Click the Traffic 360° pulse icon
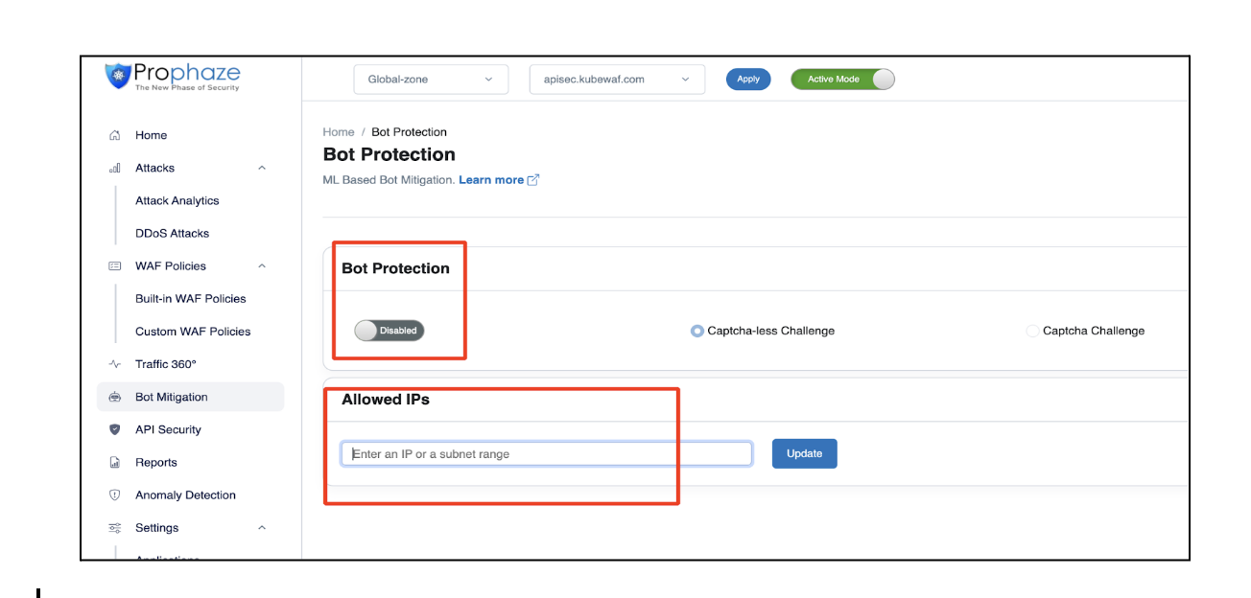The height and width of the screenshot is (598, 1251). pyautogui.click(x=115, y=364)
